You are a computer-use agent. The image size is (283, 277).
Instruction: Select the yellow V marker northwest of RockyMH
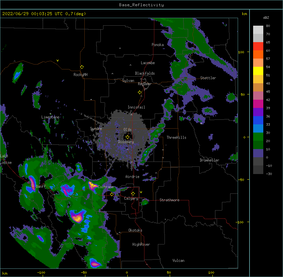click(57, 61)
